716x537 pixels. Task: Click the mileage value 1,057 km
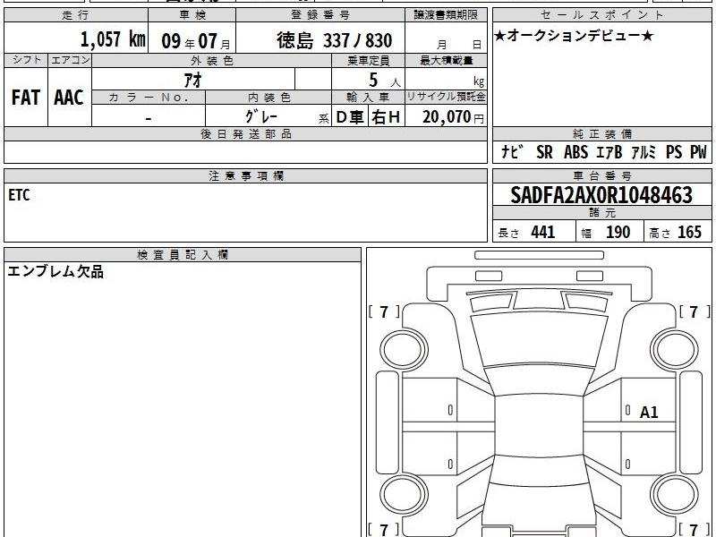point(113,39)
